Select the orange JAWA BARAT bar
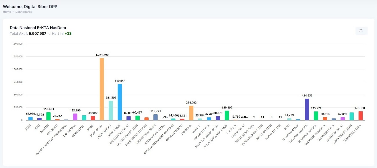 coord(102,89)
